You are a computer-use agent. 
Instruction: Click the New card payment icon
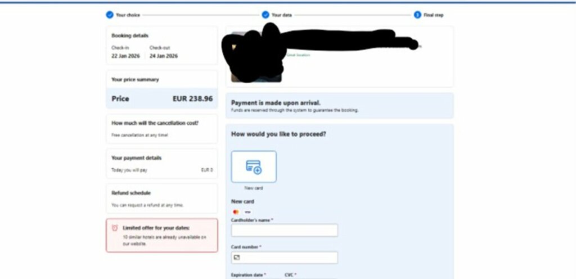tap(254, 166)
